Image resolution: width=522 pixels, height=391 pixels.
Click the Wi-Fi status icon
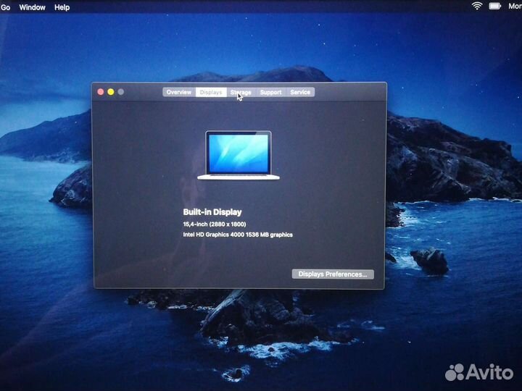coord(477,6)
